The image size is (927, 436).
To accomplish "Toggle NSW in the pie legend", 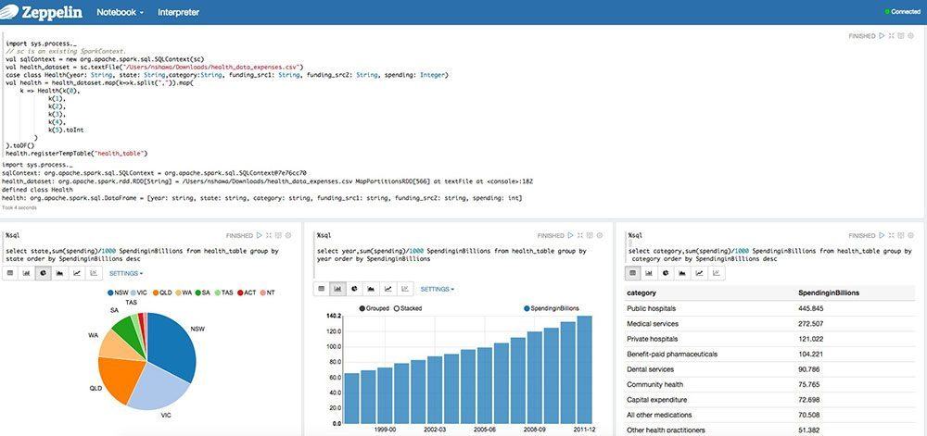I will coord(119,293).
